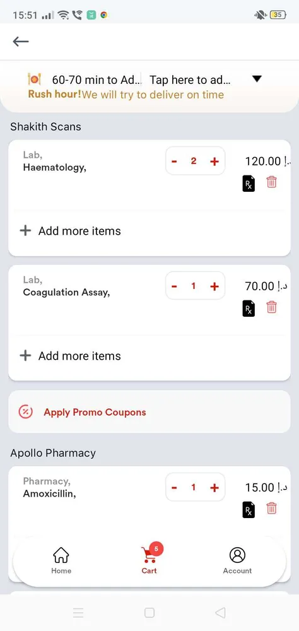Remove Coagulation Assay using trash icon
Screen dimensions: 299x631
click(272, 307)
